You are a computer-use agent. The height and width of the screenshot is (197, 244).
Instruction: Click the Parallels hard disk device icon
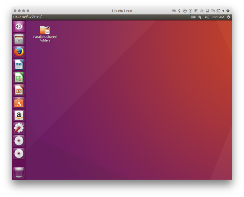point(207,11)
